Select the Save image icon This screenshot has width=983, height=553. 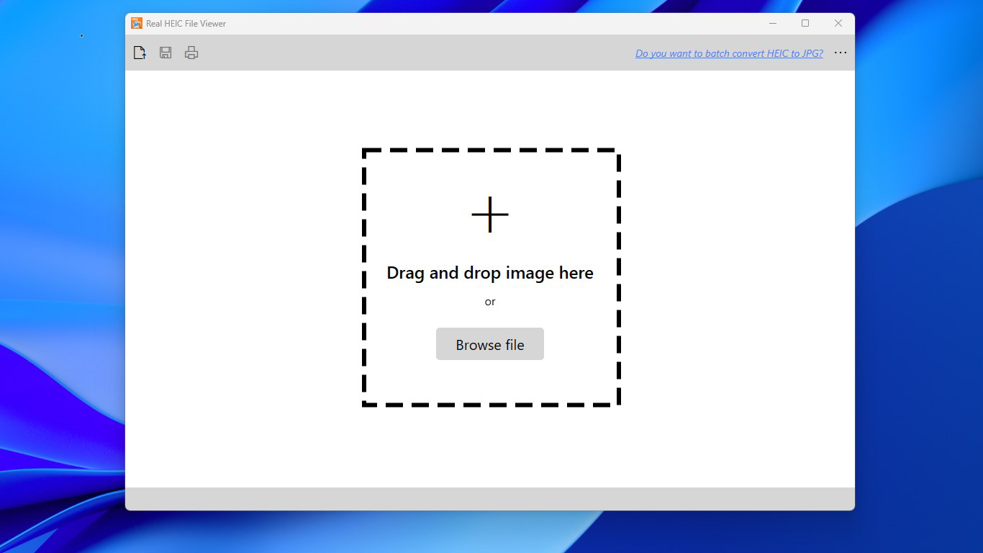click(166, 52)
